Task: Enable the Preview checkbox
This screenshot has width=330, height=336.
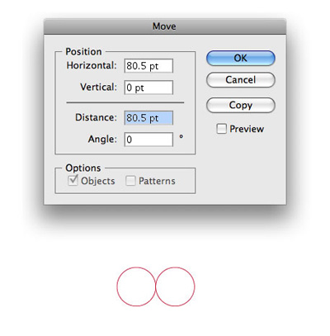Action: pos(221,129)
